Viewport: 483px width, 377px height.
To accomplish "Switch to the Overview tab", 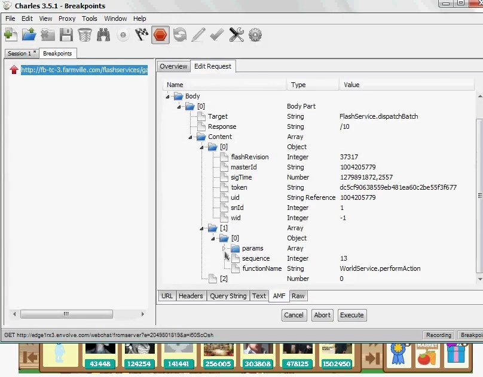I will pos(173,66).
